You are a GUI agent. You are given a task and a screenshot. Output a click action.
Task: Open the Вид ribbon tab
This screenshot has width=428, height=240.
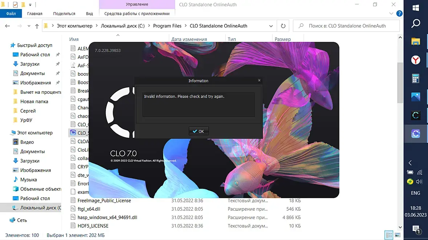tap(90, 14)
